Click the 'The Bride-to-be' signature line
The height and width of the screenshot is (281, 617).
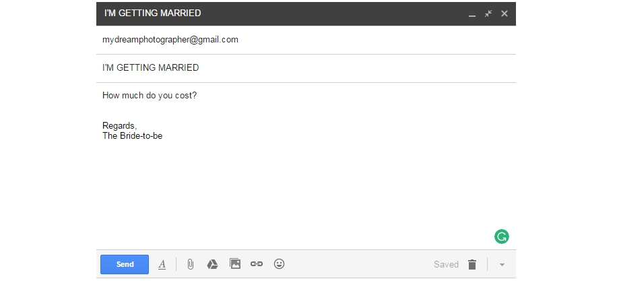pyautogui.click(x=133, y=136)
